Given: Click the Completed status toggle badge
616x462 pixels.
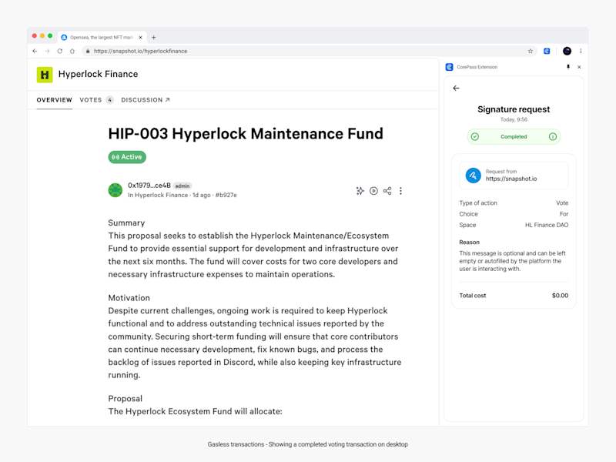Looking at the screenshot, I should (x=514, y=136).
